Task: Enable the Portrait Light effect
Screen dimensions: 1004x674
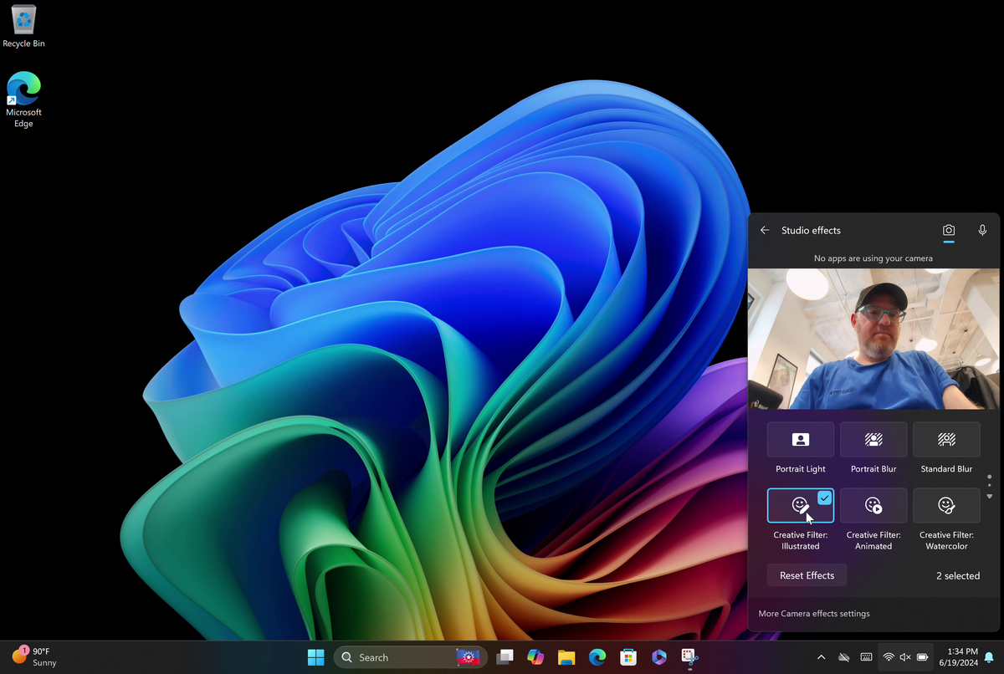Action: coord(801,439)
